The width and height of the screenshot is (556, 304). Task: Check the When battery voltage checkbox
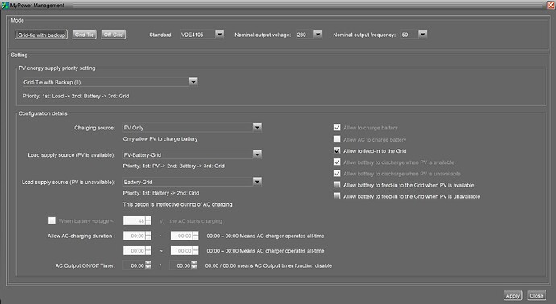click(52, 220)
